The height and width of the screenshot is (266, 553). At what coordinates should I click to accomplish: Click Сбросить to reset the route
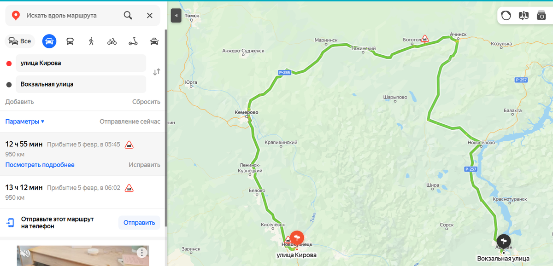click(146, 102)
